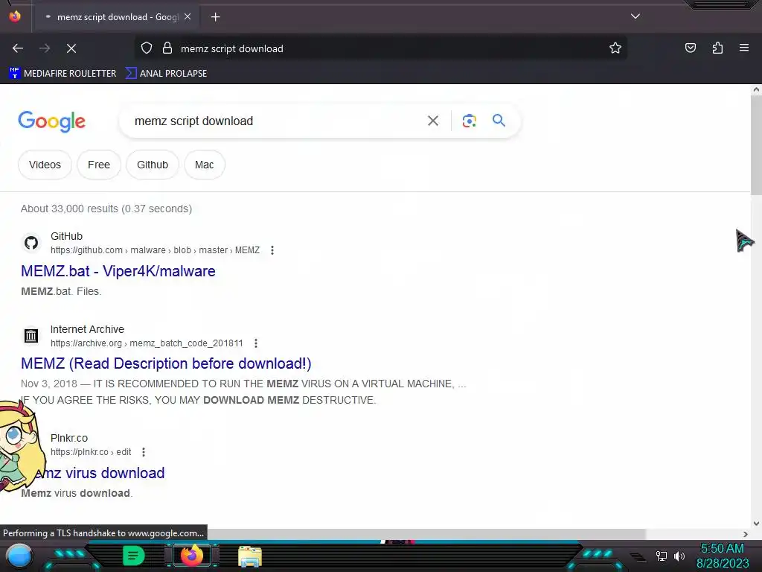Select the Free filter chip
Viewport: 762px width, 572px height.
coord(99,165)
